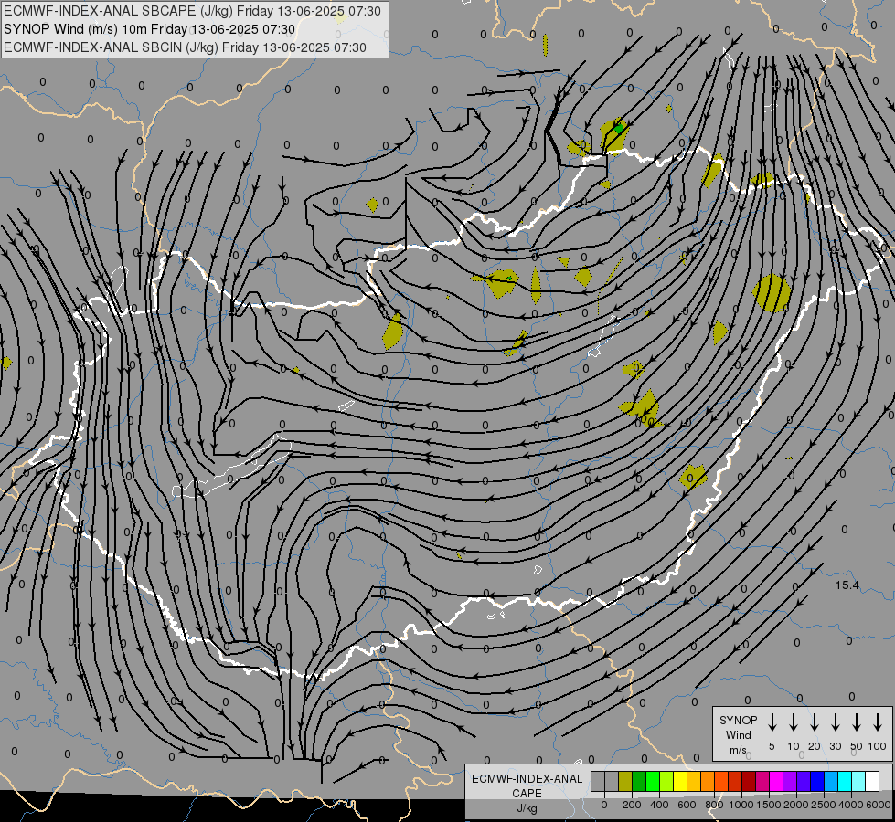Click the '5' speed label in the wind legend
The width and height of the screenshot is (895, 822).
(x=772, y=746)
